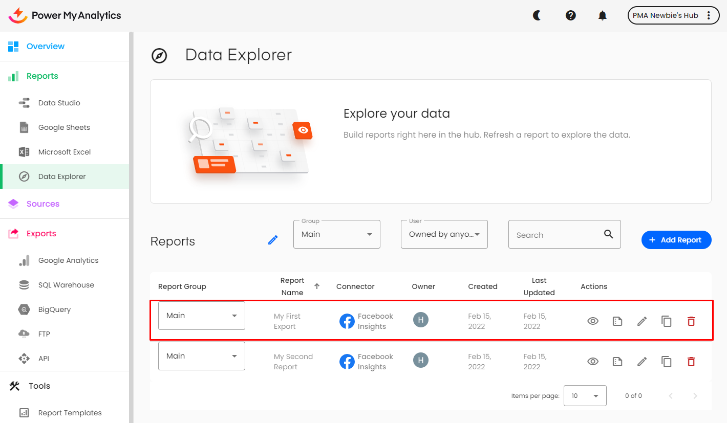This screenshot has height=423, width=727.
Task: Open the User ownership filter dropdown
Action: (x=444, y=234)
